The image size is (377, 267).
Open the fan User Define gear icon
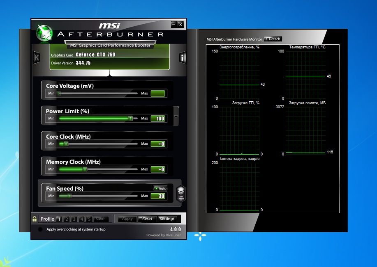(180, 194)
